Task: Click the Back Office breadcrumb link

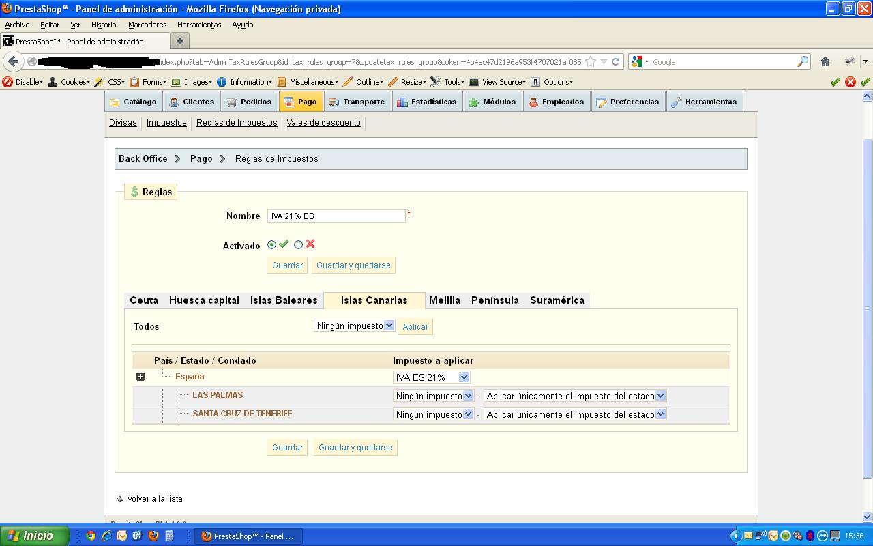Action: 143,158
